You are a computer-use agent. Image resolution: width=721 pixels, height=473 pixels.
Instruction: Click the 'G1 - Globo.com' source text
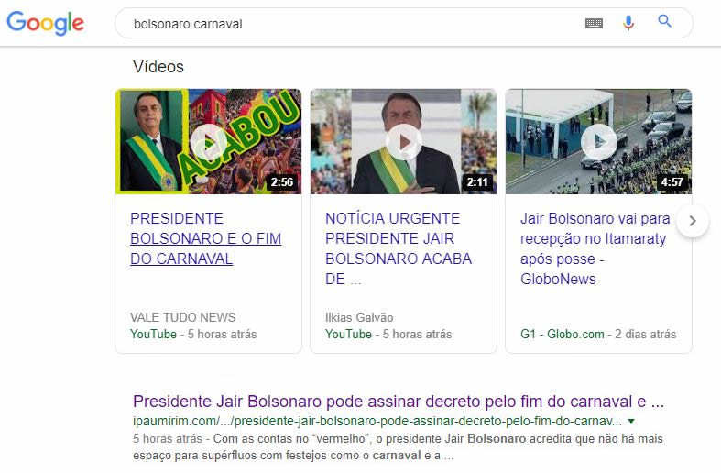tap(562, 334)
